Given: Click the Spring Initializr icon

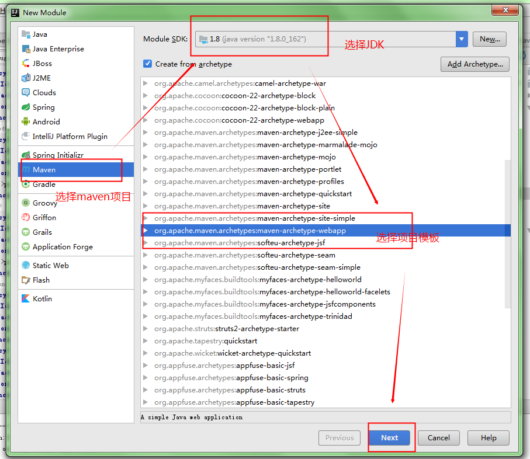Looking at the screenshot, I should (26, 155).
